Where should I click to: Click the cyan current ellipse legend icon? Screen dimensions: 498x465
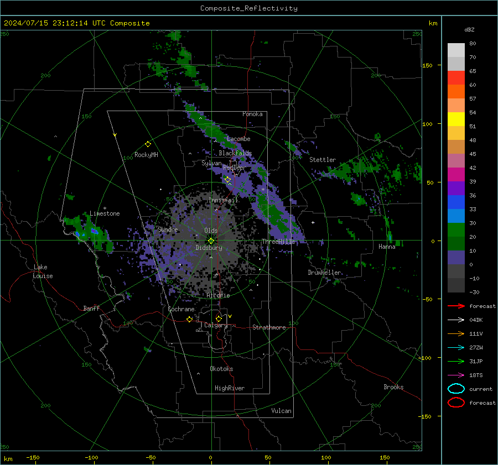click(456, 389)
